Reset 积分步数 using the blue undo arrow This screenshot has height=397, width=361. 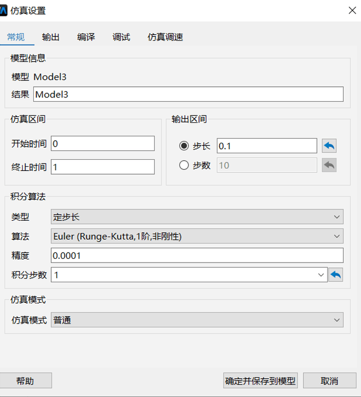click(336, 275)
